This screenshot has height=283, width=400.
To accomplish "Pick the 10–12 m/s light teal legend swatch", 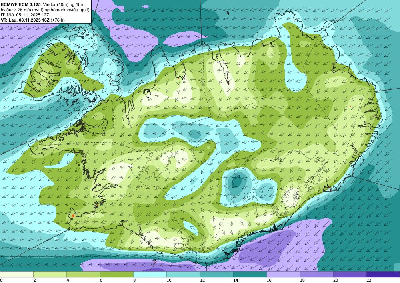I will pyautogui.click(x=183, y=274).
